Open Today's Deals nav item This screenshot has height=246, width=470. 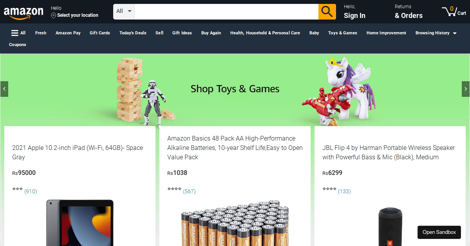[x=133, y=33]
